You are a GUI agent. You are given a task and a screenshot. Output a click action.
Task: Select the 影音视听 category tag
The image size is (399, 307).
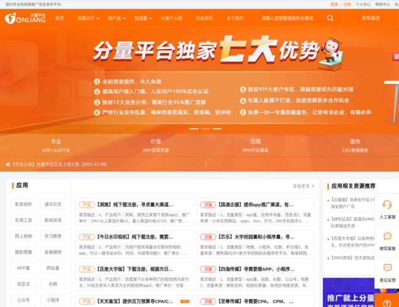23,204
